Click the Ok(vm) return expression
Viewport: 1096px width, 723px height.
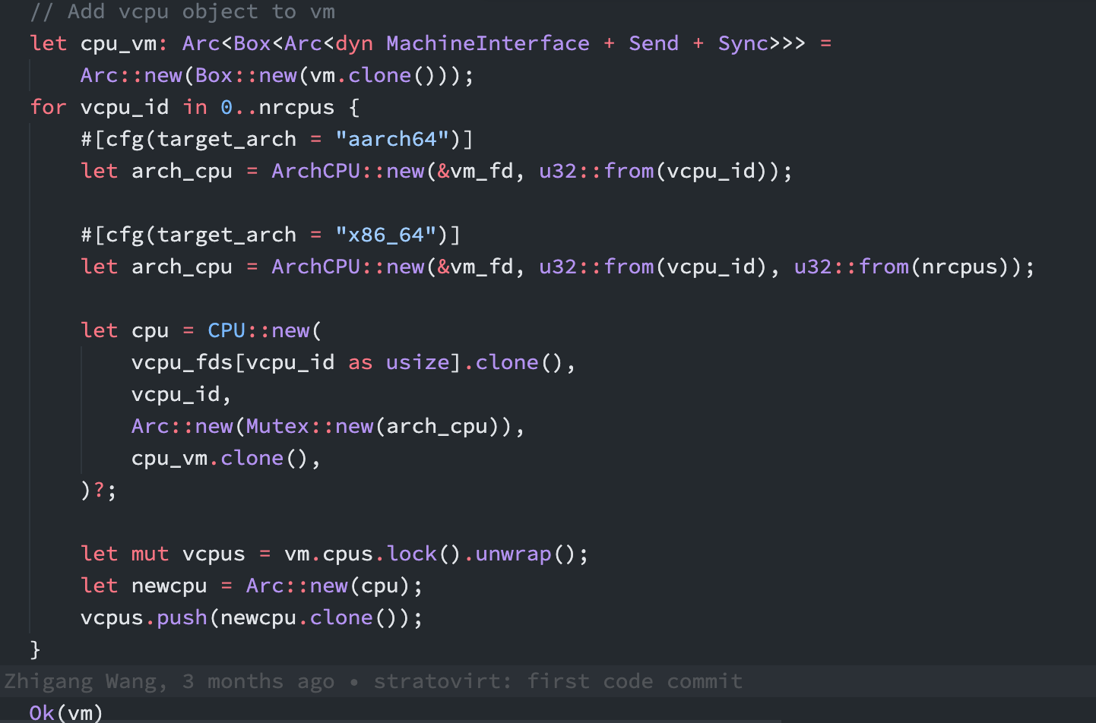point(65,712)
